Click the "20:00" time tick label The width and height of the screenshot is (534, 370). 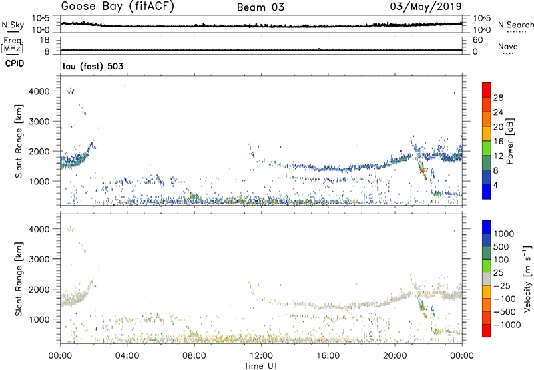[x=395, y=356]
